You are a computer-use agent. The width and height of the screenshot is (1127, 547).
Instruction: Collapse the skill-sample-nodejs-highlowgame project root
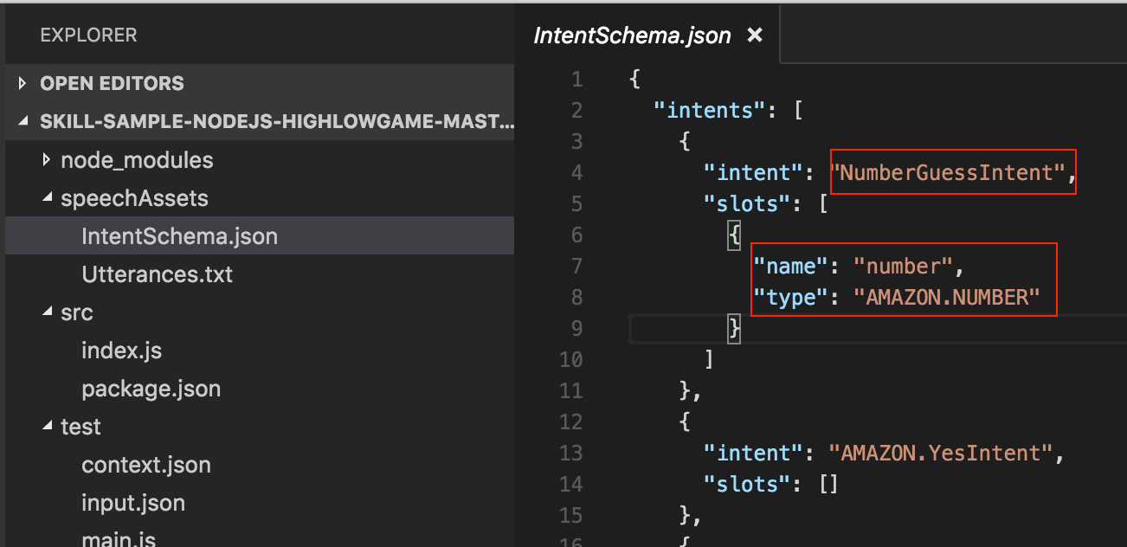click(x=23, y=122)
